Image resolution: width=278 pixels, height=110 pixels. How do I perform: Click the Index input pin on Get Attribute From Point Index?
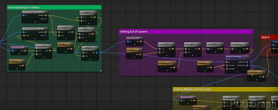click(x=24, y=36)
